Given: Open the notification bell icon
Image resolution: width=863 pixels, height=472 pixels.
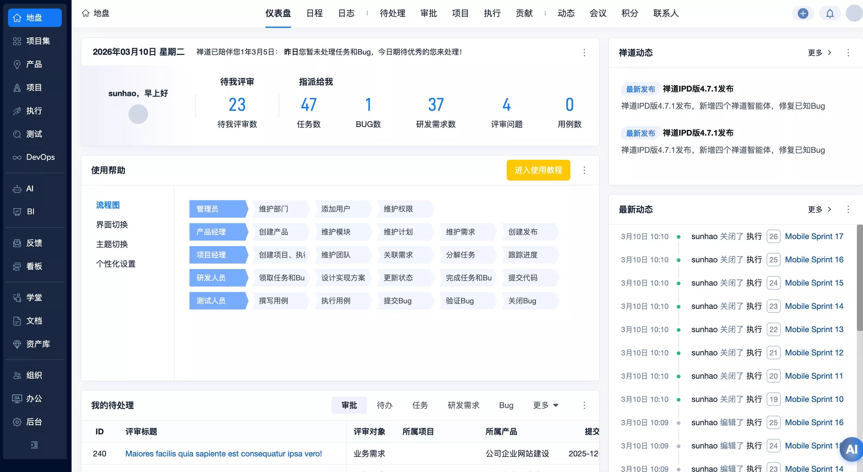Looking at the screenshot, I should click(829, 13).
